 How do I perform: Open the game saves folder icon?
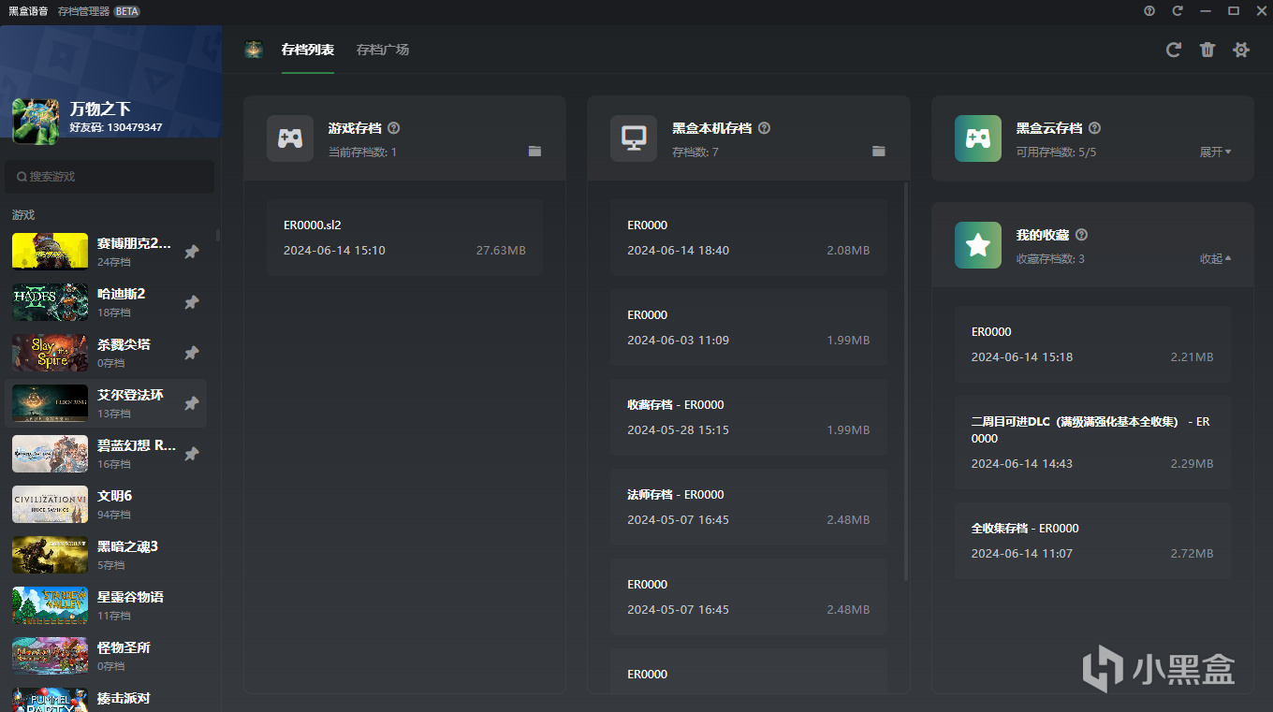point(534,151)
